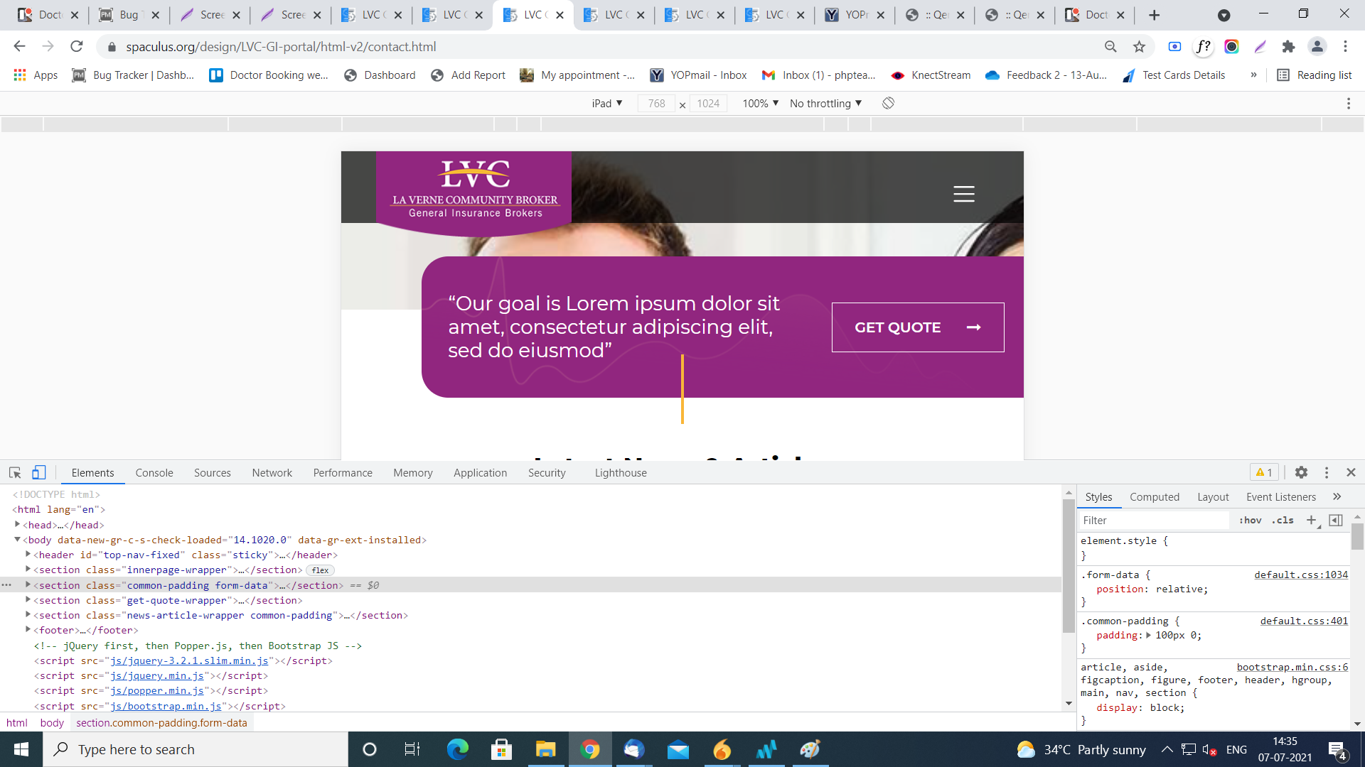Click the rotate device orientation icon
The image size is (1365, 767).
pos(888,103)
